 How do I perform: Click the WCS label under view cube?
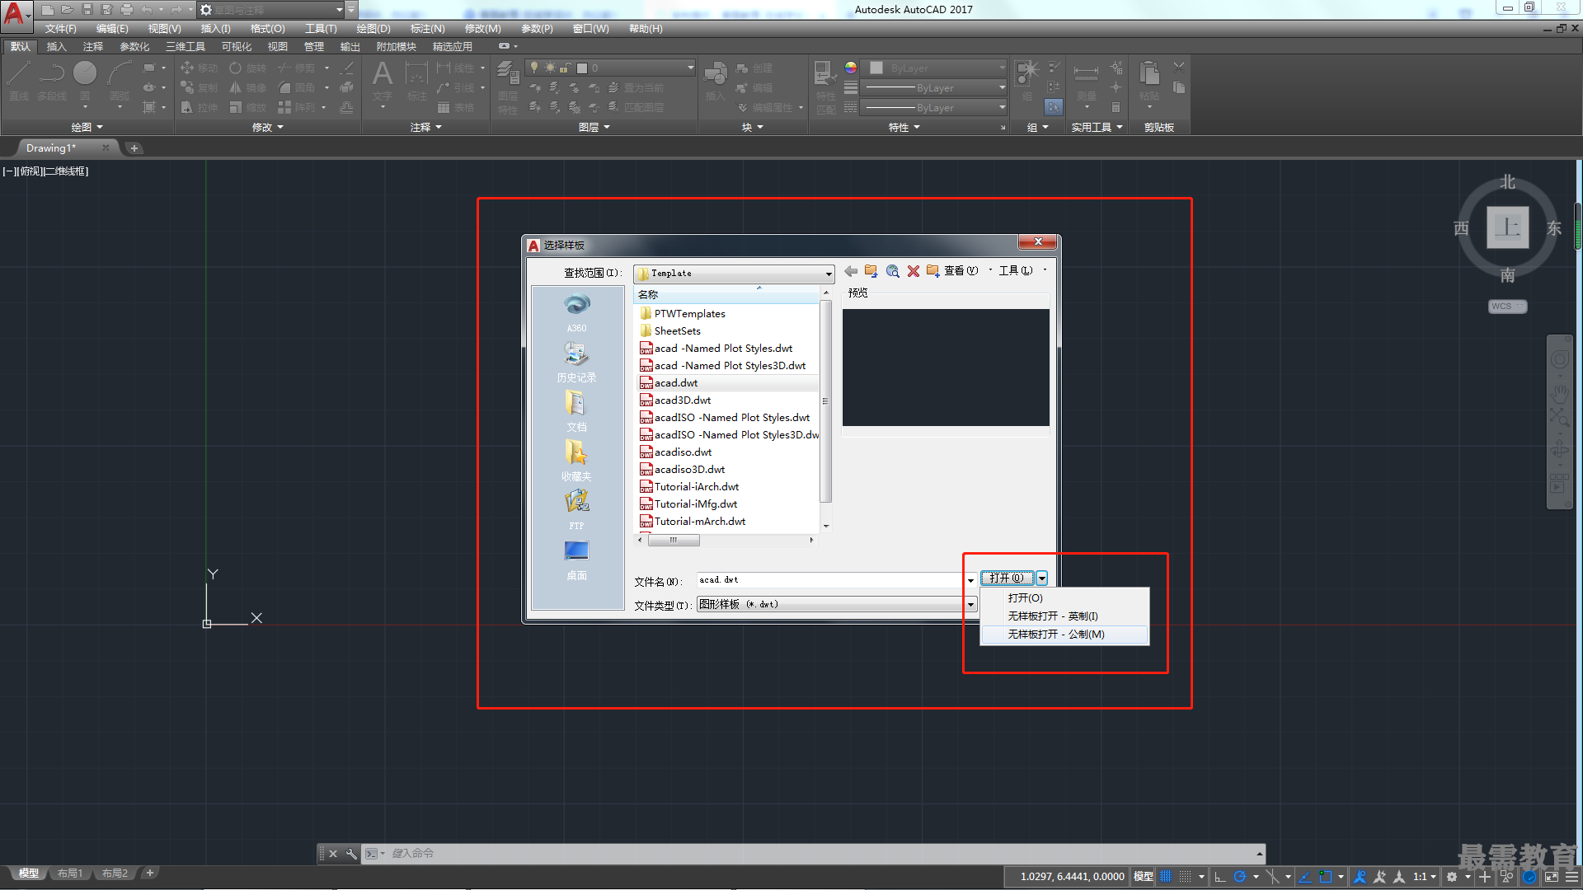click(1507, 307)
